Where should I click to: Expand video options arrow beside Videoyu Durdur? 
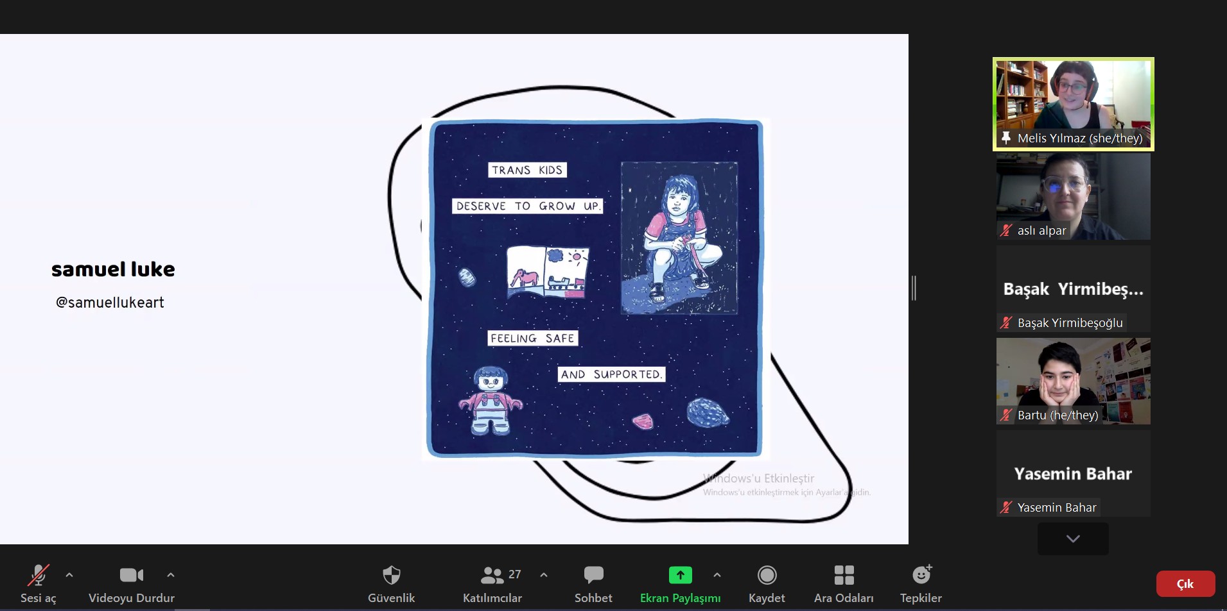(x=171, y=575)
